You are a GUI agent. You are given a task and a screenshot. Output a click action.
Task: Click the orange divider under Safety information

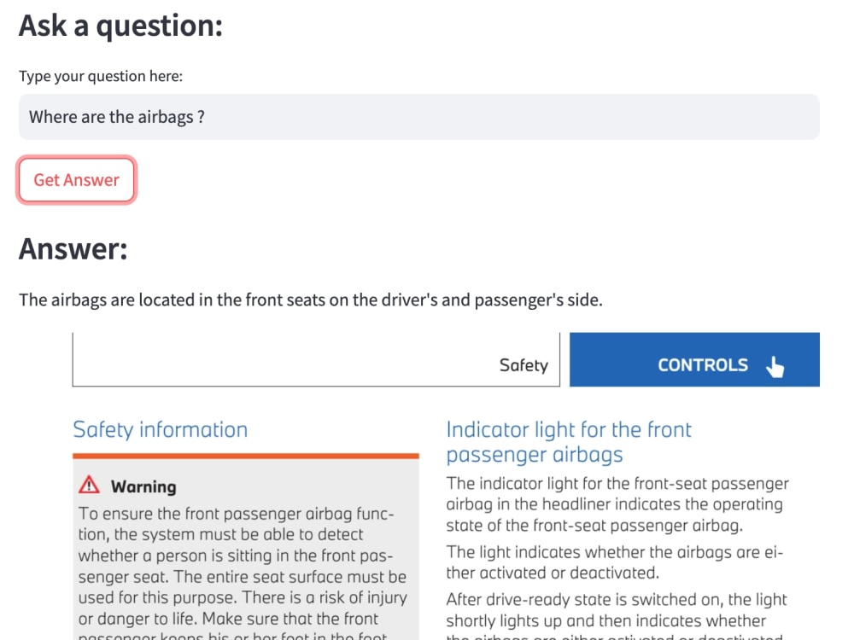point(246,457)
